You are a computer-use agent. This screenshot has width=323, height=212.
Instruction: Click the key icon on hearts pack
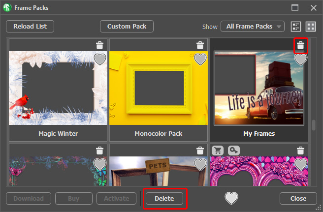point(234,151)
